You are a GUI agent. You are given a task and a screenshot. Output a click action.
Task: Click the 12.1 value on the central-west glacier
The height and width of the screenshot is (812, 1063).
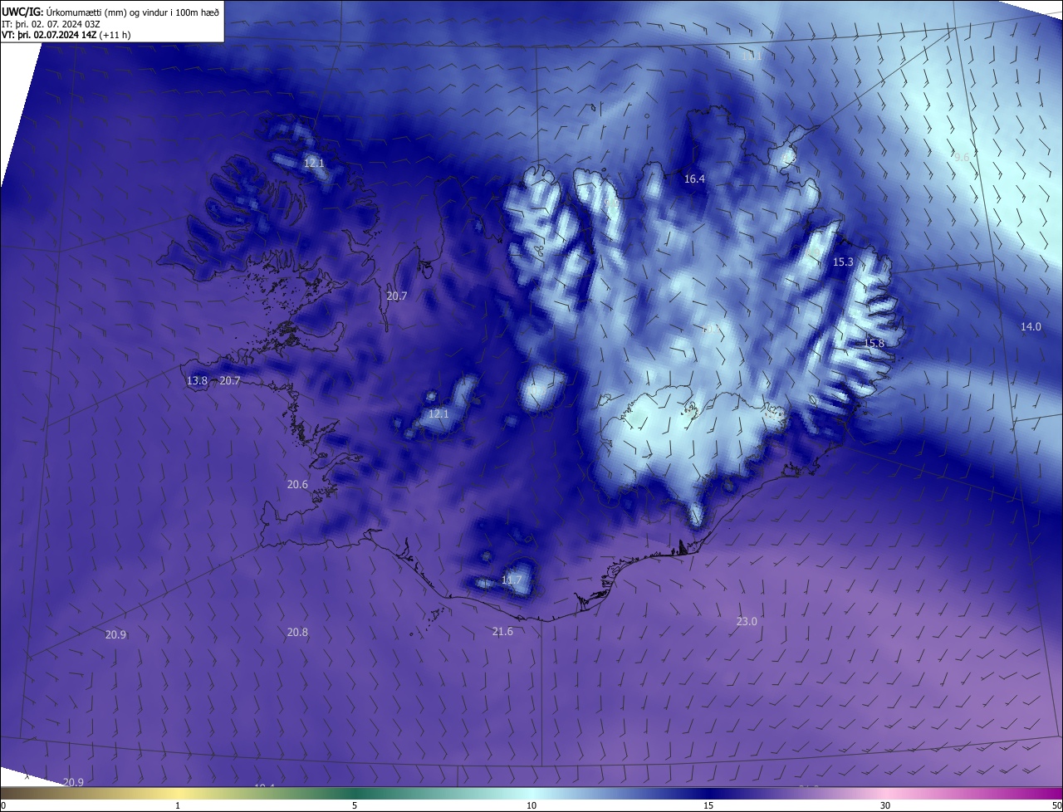pos(438,414)
